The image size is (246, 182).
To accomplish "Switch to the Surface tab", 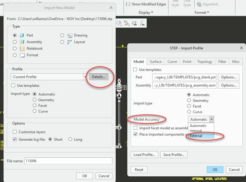I will 156,62.
